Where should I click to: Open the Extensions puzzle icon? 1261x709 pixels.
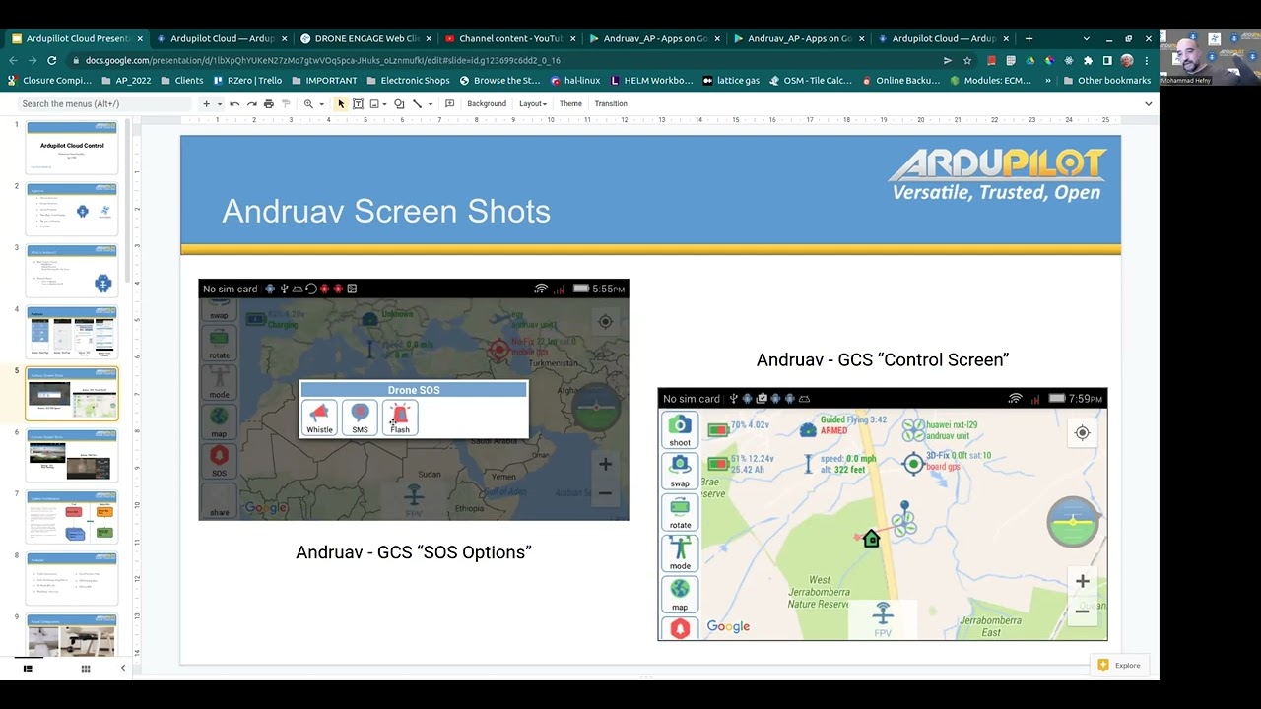tap(1088, 60)
